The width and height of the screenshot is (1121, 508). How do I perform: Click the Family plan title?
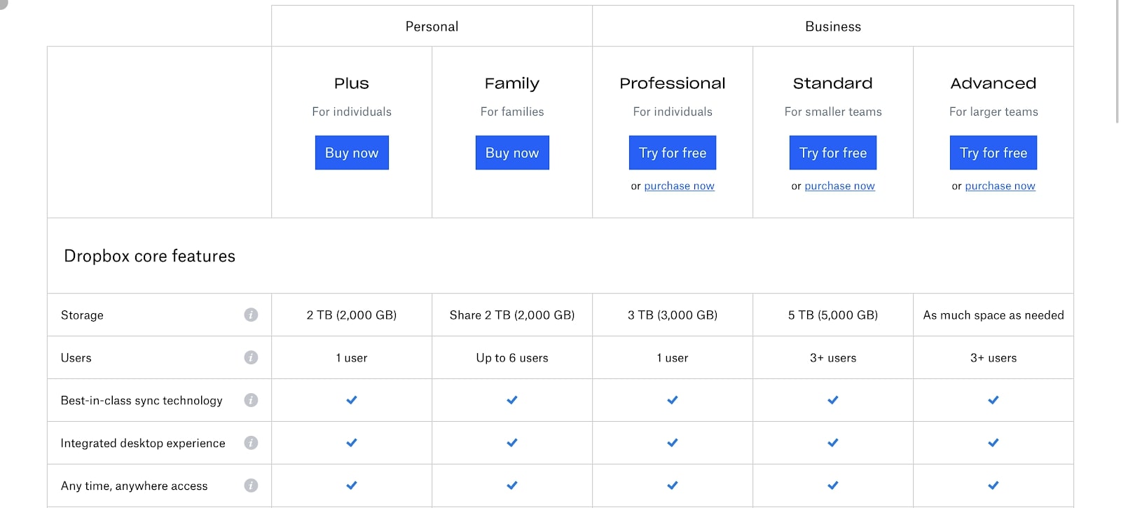tap(512, 83)
